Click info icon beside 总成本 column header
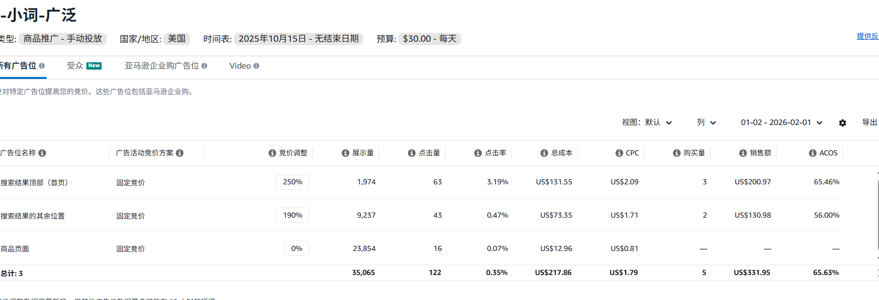This screenshot has height=300, width=879. tap(544, 153)
